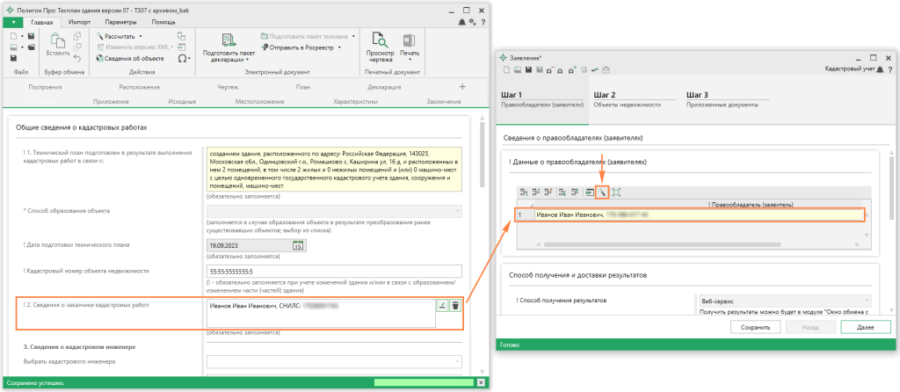Switch to the Импорт ribbon tab

coord(79,19)
